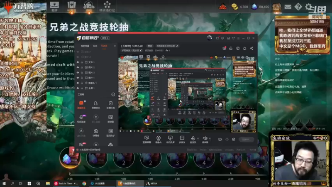Toggle visibility of 摄像头 1 layer

pyautogui.click(x=78, y=83)
